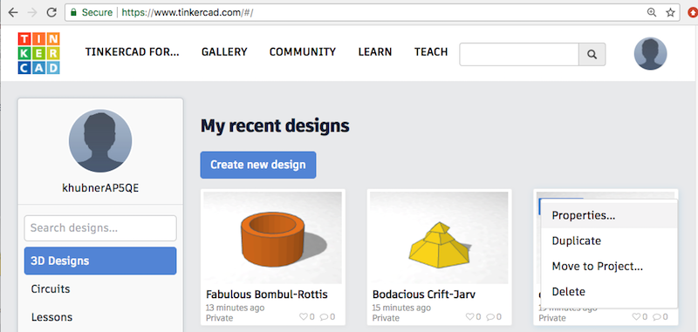Go to the Teach section
Viewport: 698px width, 332px height.
431,52
